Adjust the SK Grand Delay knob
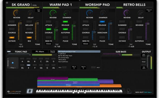Image resolution: width=159 pixels, height=98 pixels. [x=30, y=13]
